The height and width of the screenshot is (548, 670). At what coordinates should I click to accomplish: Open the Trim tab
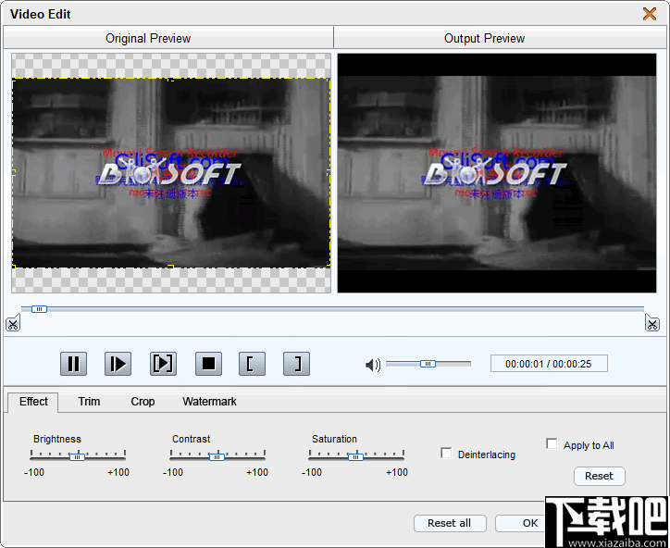[89, 402]
